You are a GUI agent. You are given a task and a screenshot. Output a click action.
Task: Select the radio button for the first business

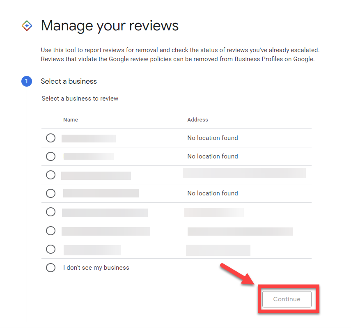pos(50,138)
